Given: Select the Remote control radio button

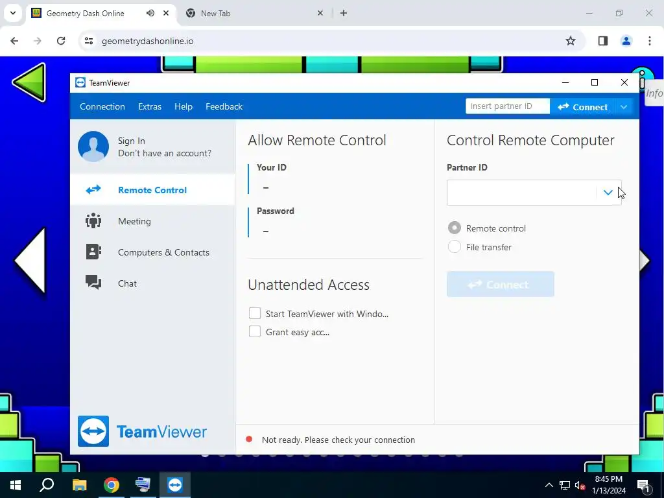Looking at the screenshot, I should point(455,228).
